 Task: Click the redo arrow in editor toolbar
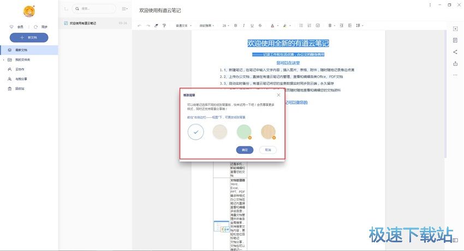[x=148, y=26]
